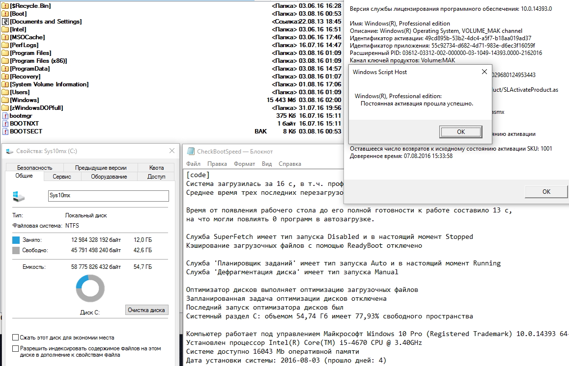Close the Sys10mx (C:) properties window
569x366 pixels.
(172, 151)
